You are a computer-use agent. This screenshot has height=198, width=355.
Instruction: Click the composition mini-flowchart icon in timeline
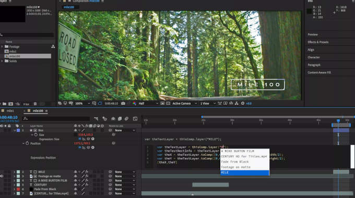96,119
